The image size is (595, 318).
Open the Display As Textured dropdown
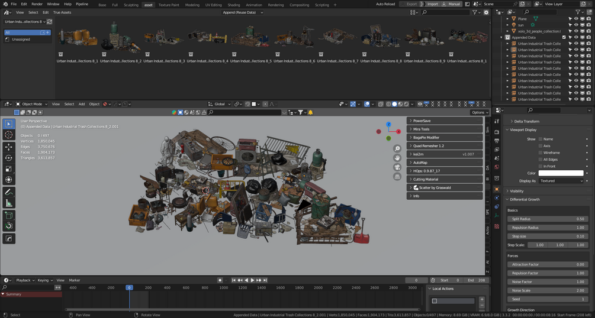coord(561,181)
